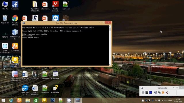
Task: Click ENG language indicator
Action: tap(170, 100)
